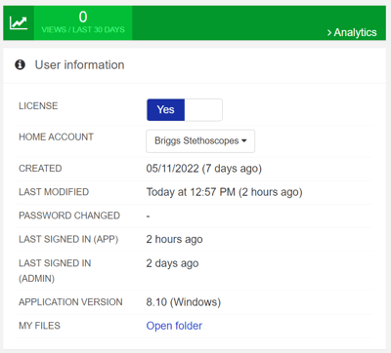The height and width of the screenshot is (353, 391).
Task: Click the blue Yes part of toggle
Action: (x=165, y=110)
